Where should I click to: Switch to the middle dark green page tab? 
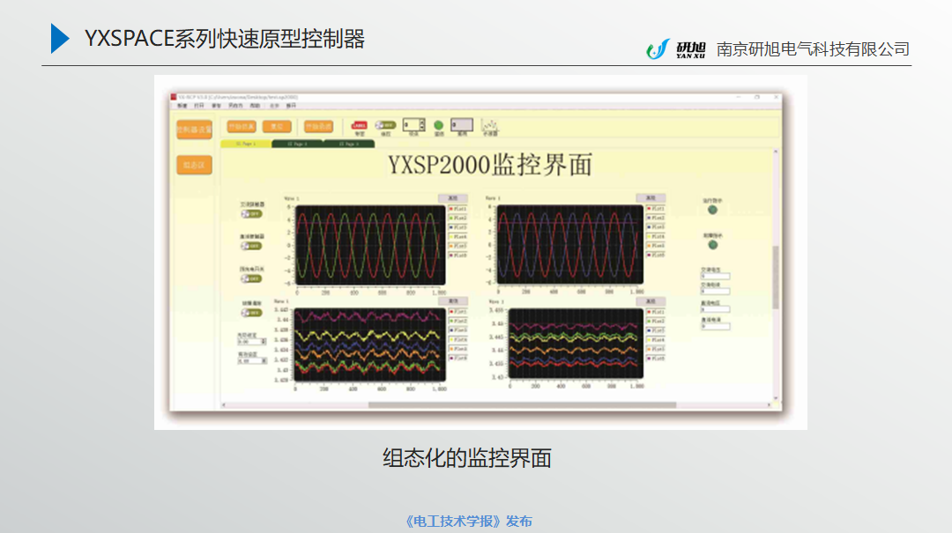click(x=298, y=144)
